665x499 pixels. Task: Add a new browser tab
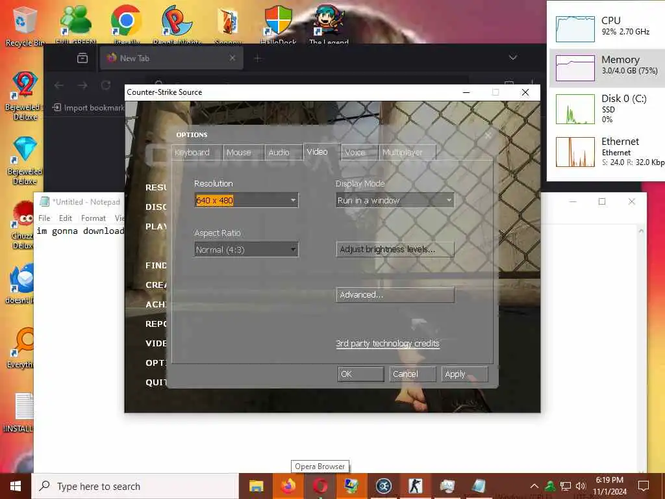(257, 58)
